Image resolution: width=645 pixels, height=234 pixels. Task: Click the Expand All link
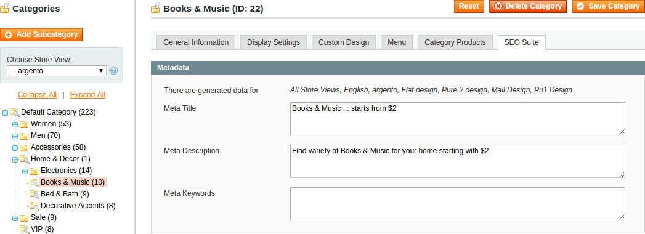click(87, 95)
